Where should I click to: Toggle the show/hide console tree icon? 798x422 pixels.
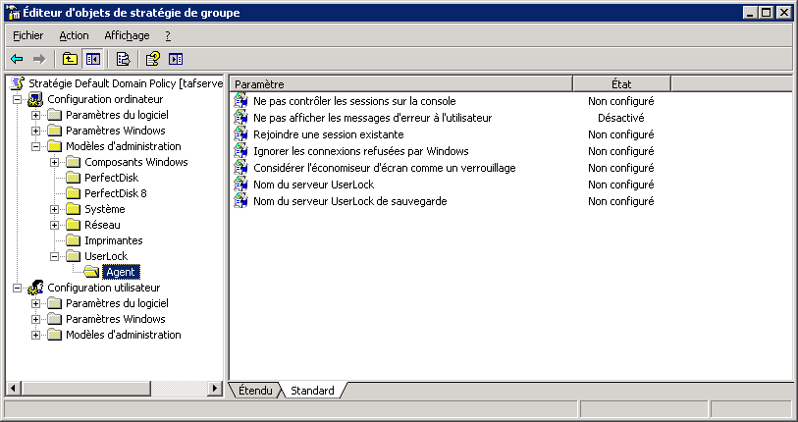93,59
